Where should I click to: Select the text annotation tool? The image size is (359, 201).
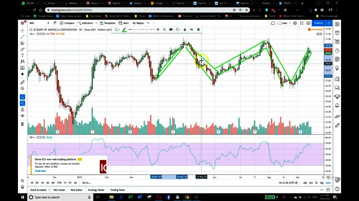coord(22,56)
